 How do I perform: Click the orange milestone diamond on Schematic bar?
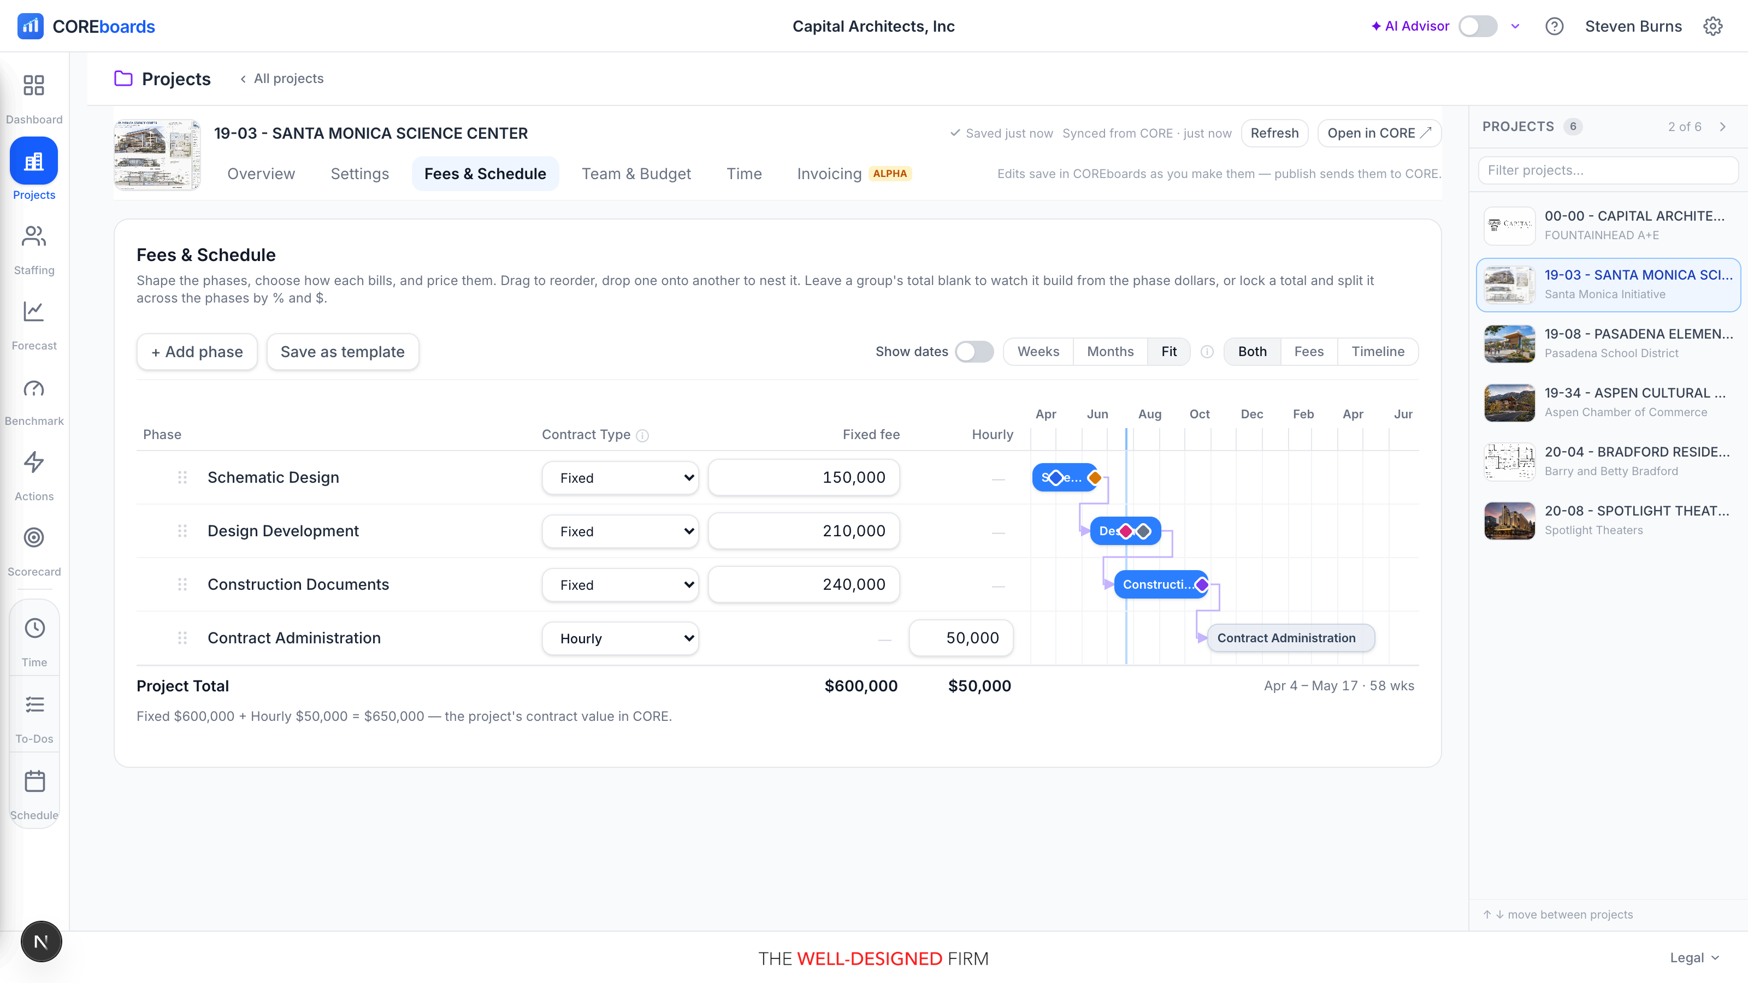1095,478
